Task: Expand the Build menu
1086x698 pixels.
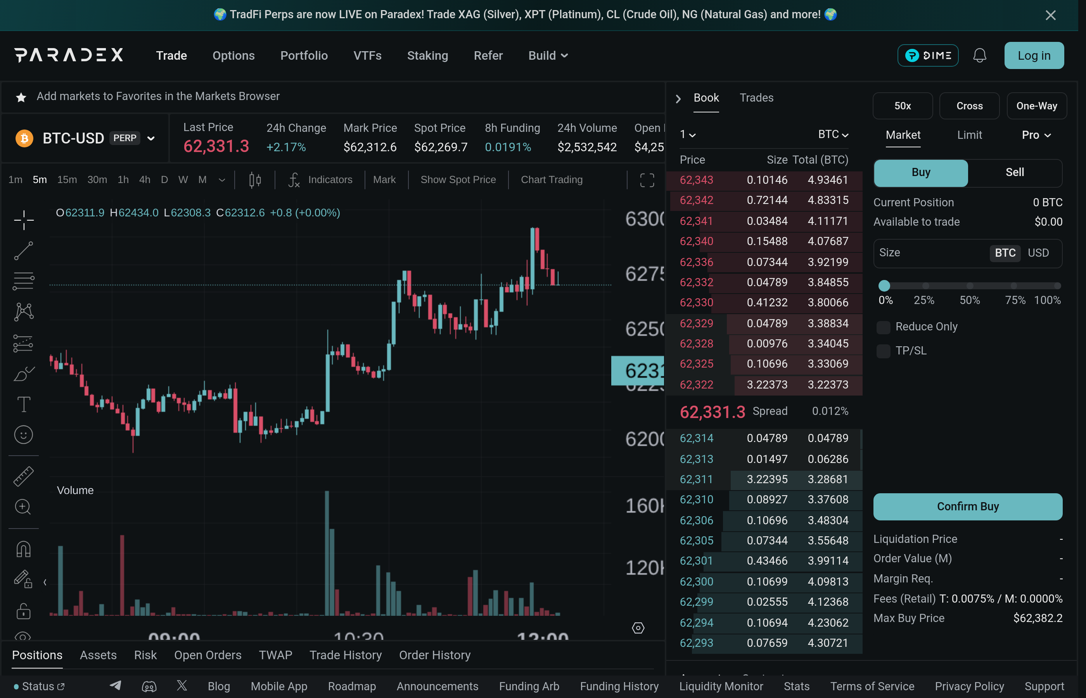Action: (x=548, y=55)
